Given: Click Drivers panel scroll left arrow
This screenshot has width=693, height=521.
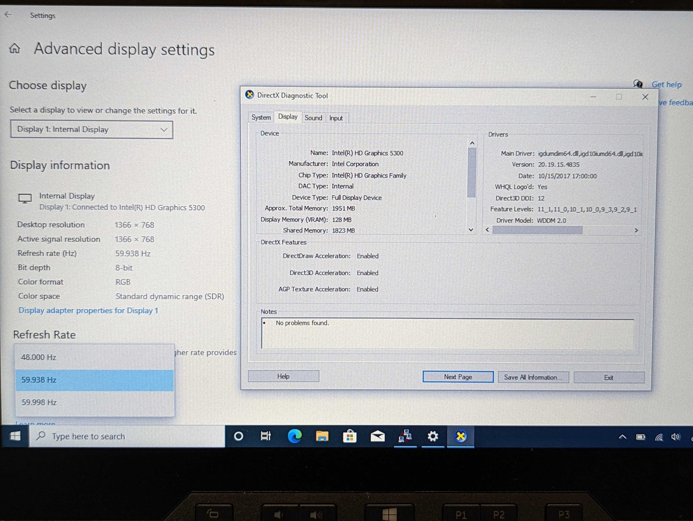Looking at the screenshot, I should [x=487, y=230].
